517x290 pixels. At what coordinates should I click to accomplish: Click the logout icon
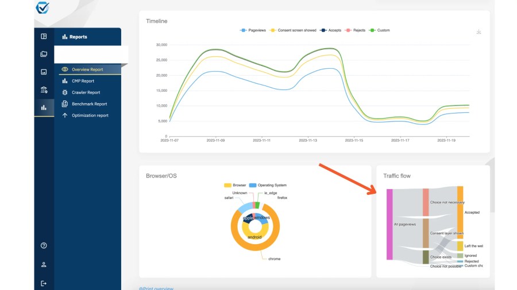[44, 284]
